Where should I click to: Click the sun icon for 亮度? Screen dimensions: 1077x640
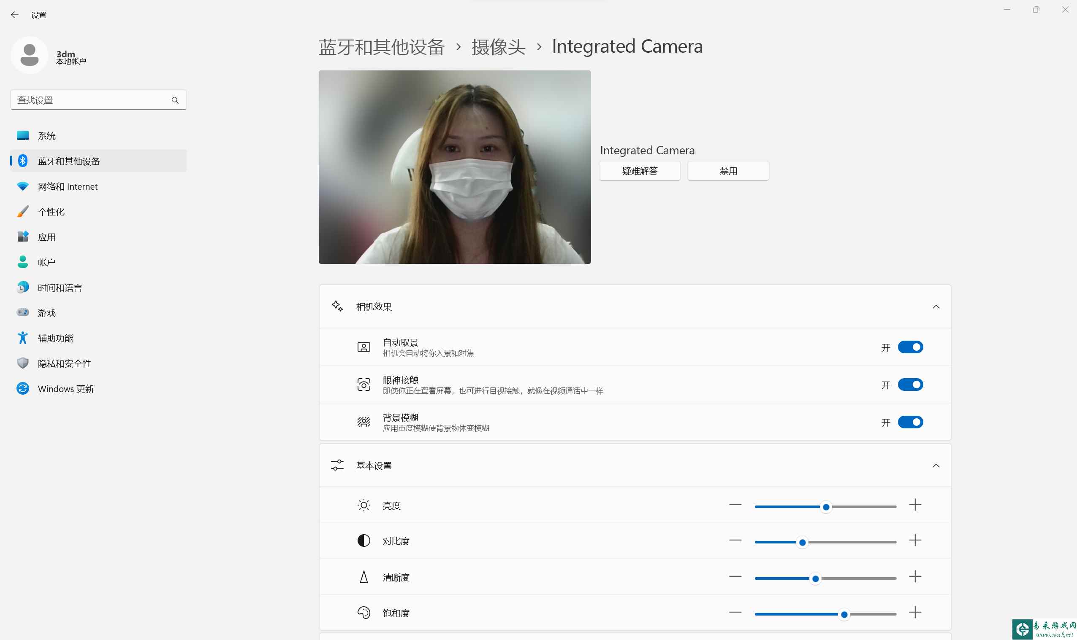click(364, 505)
